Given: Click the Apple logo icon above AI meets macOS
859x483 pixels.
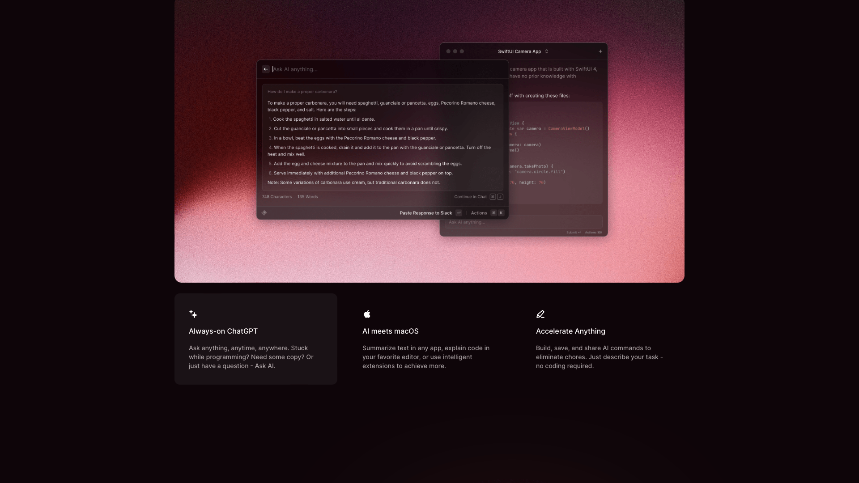Looking at the screenshot, I should click(367, 314).
